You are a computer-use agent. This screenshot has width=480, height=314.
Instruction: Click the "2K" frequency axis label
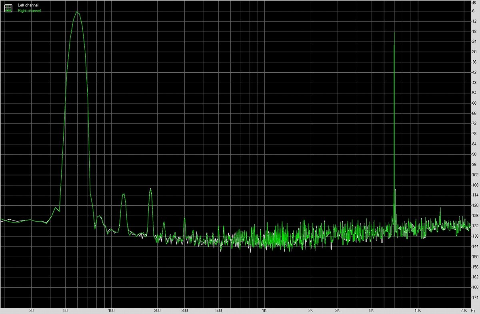point(310,310)
